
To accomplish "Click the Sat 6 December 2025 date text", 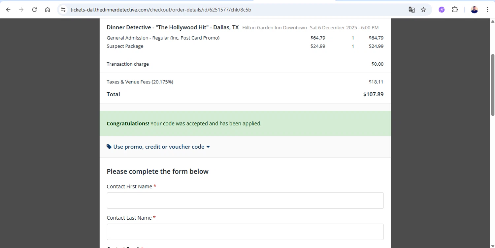I will tap(344, 28).
